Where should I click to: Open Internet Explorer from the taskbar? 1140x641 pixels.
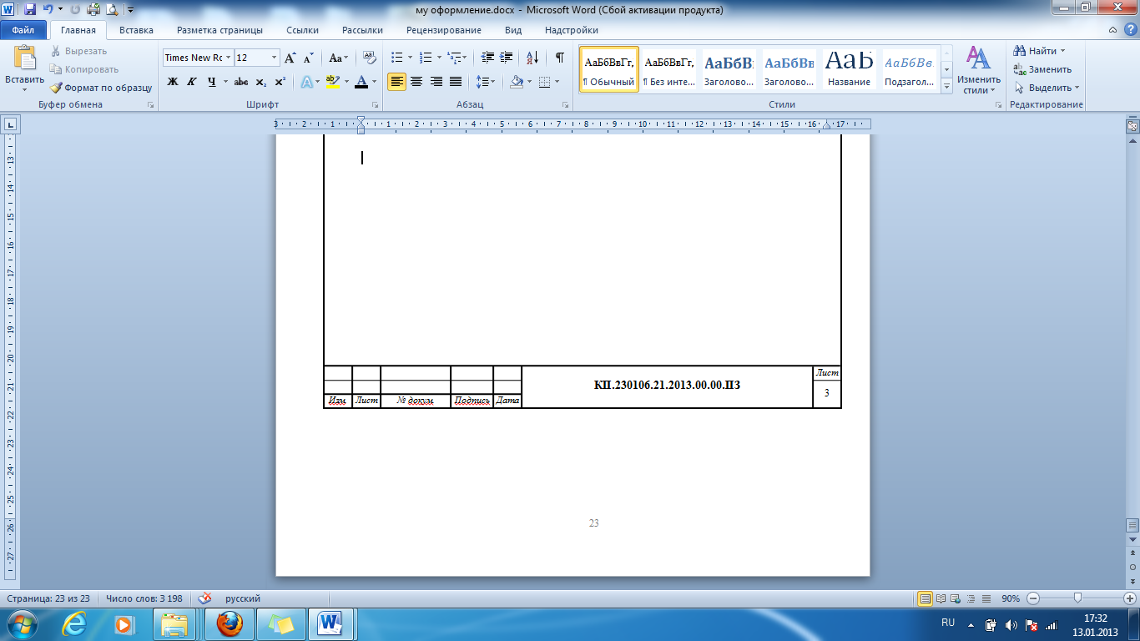75,623
